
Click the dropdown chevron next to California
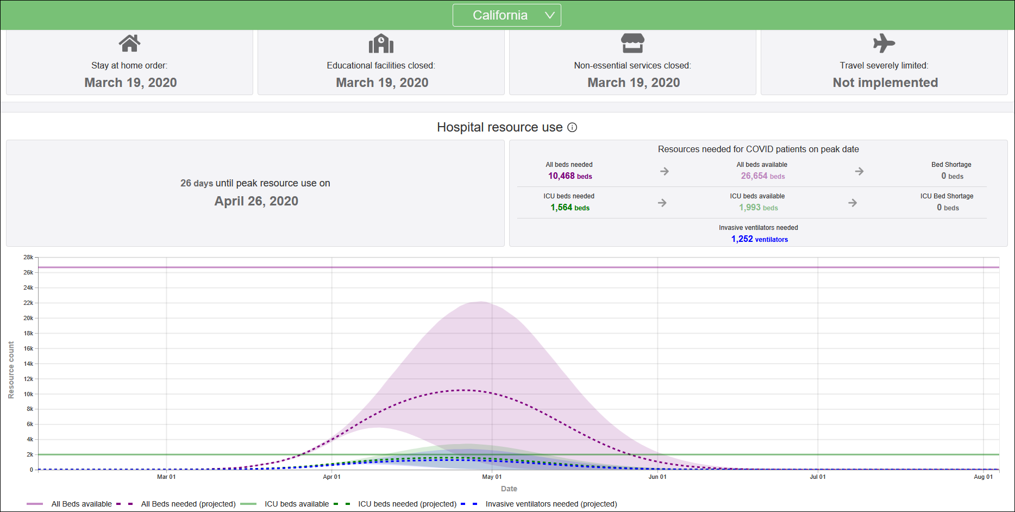click(549, 15)
